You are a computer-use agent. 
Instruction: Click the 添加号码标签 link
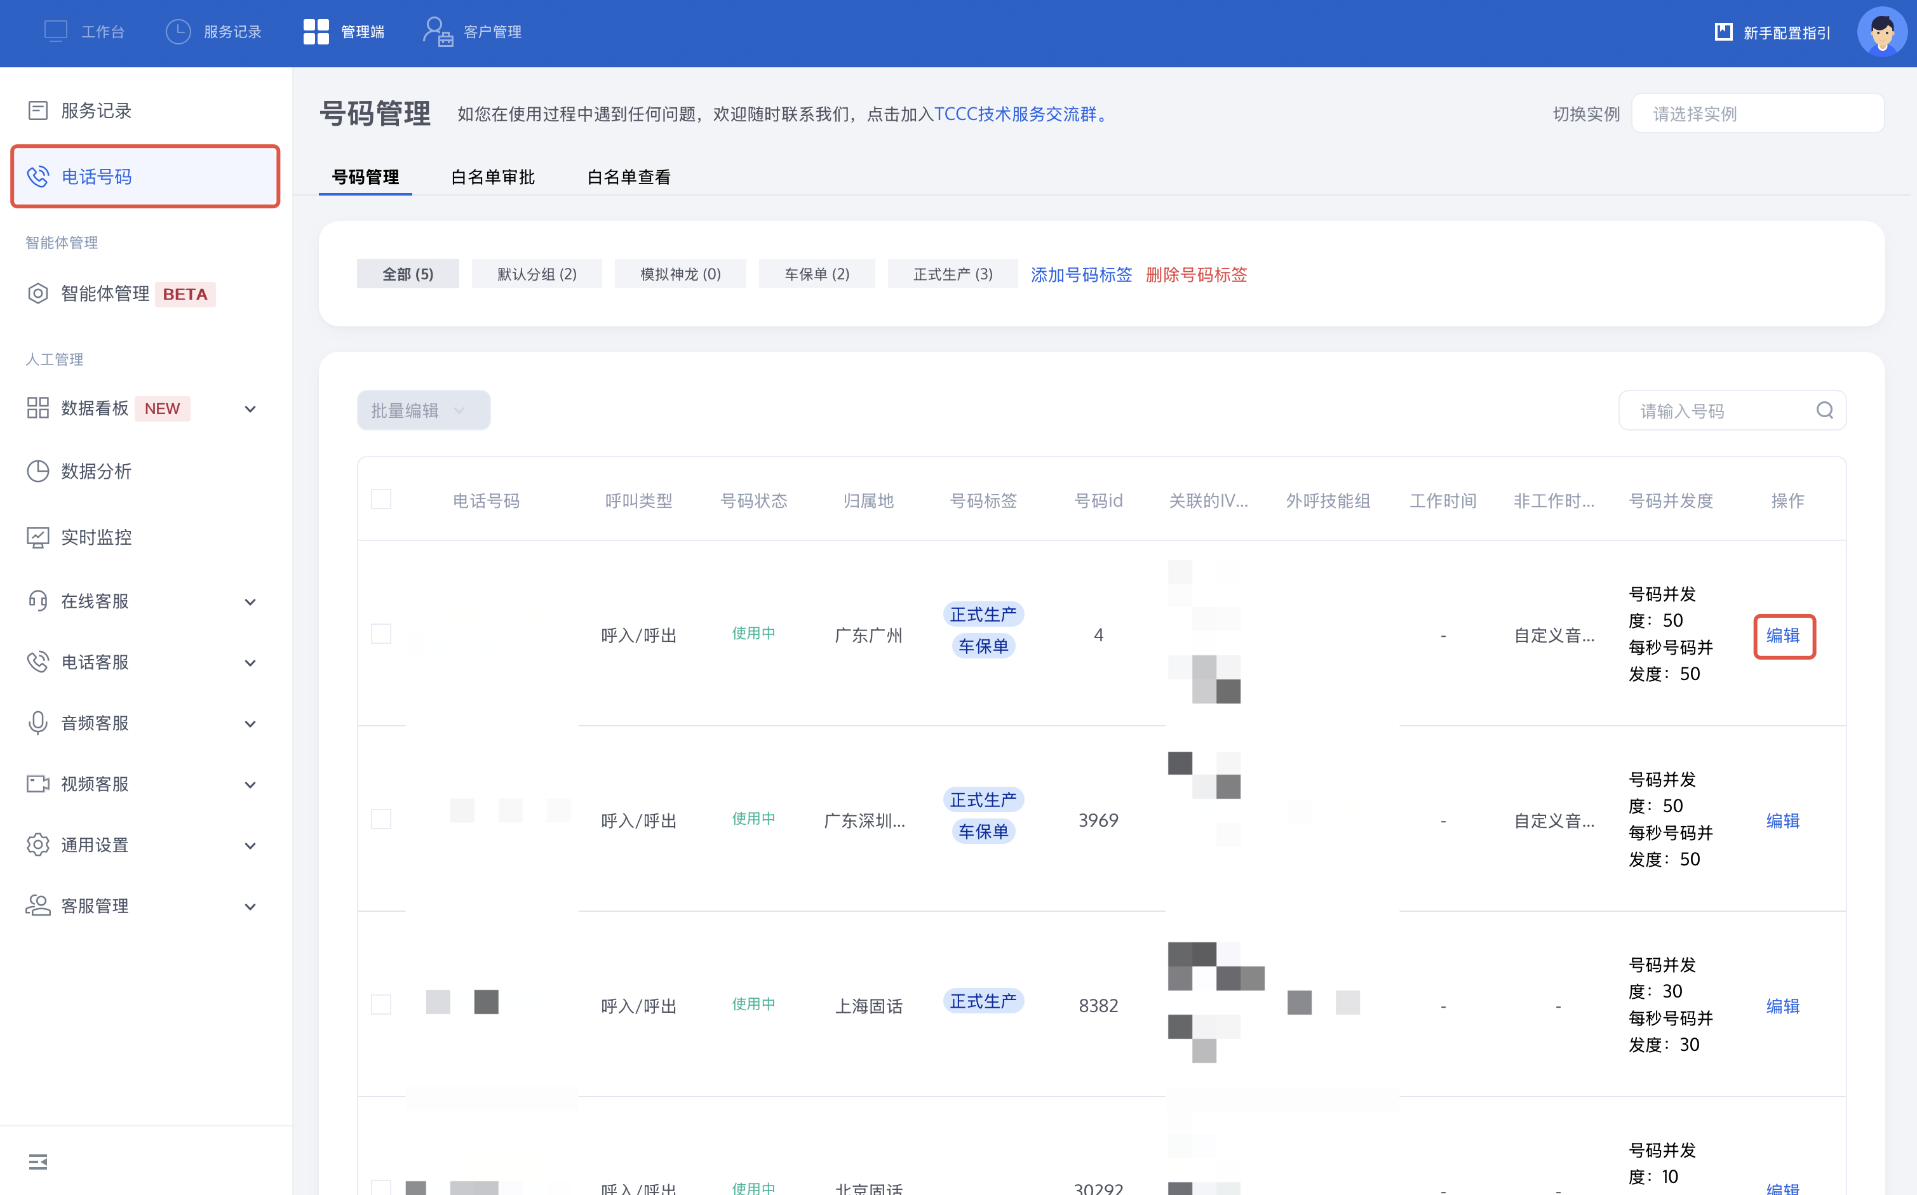point(1080,274)
